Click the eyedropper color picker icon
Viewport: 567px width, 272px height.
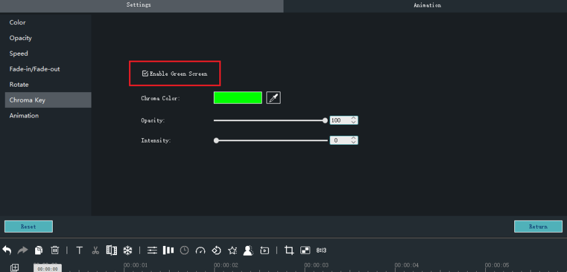tap(273, 98)
